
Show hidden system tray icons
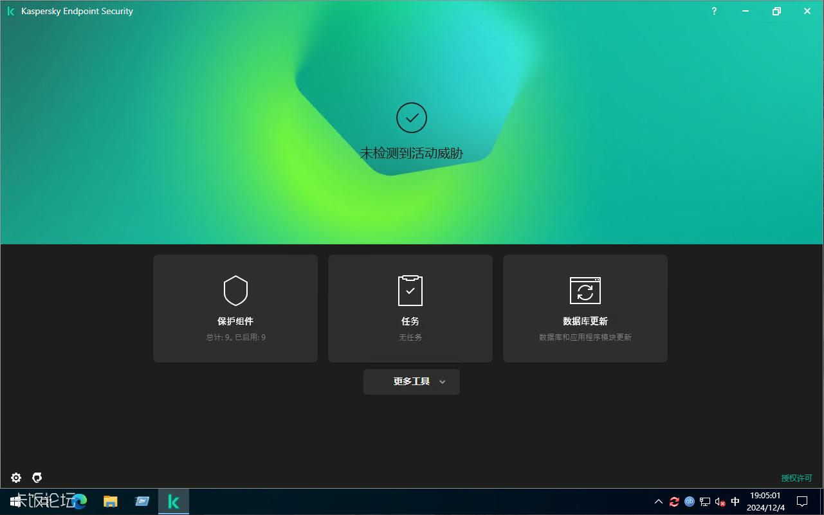coord(659,501)
